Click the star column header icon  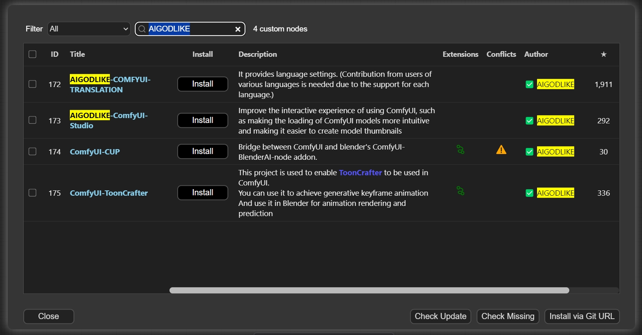point(604,54)
